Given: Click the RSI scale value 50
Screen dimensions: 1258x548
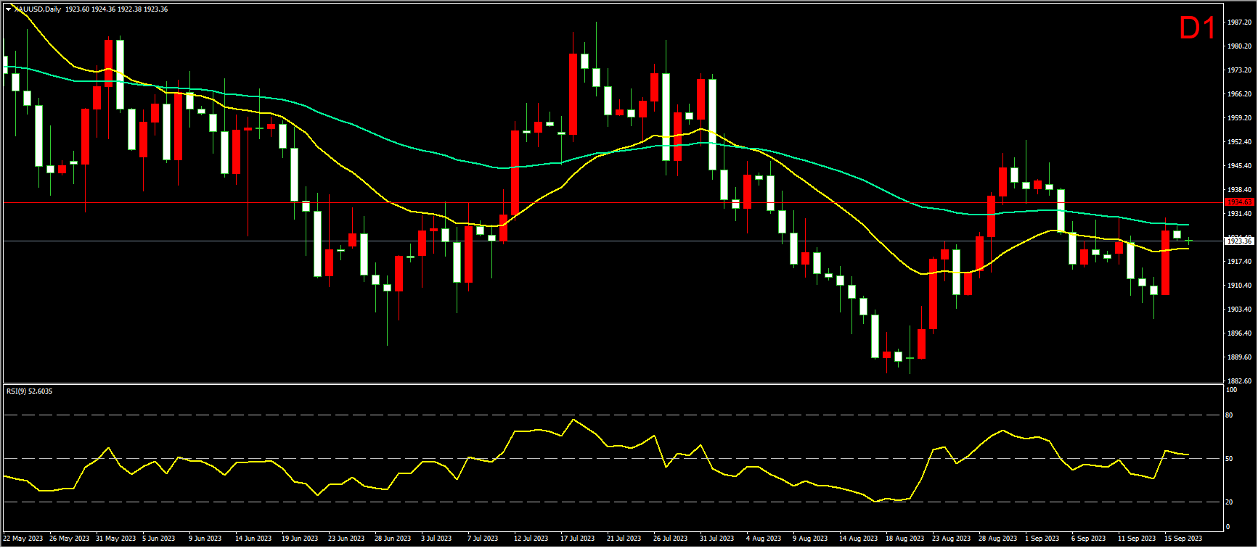Looking at the screenshot, I should 1229,459.
